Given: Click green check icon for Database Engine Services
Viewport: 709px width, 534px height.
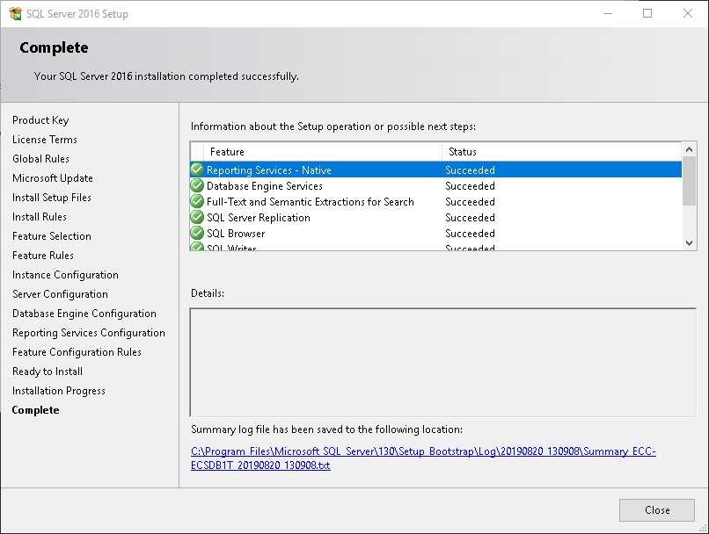Looking at the screenshot, I should pyautogui.click(x=197, y=185).
